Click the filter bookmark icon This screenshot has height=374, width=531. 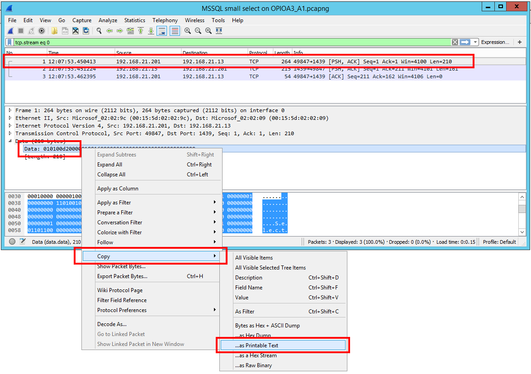[x=9, y=43]
